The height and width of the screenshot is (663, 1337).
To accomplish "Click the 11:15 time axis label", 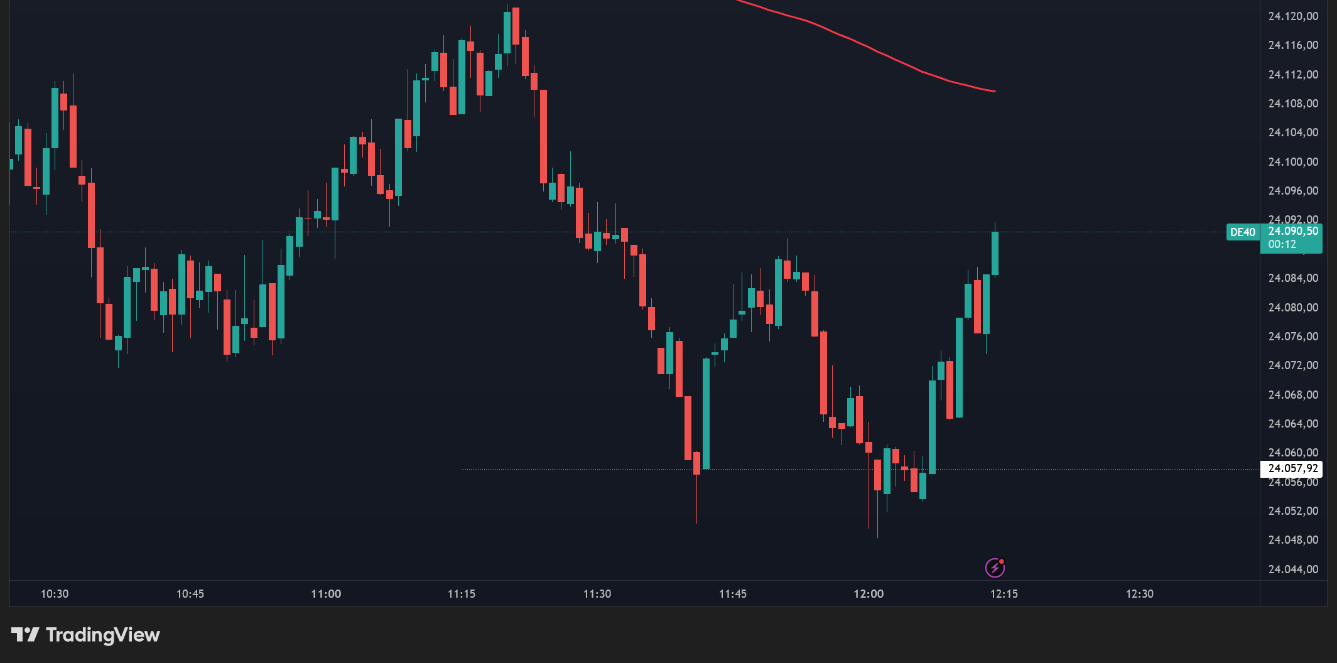I will click(x=462, y=594).
